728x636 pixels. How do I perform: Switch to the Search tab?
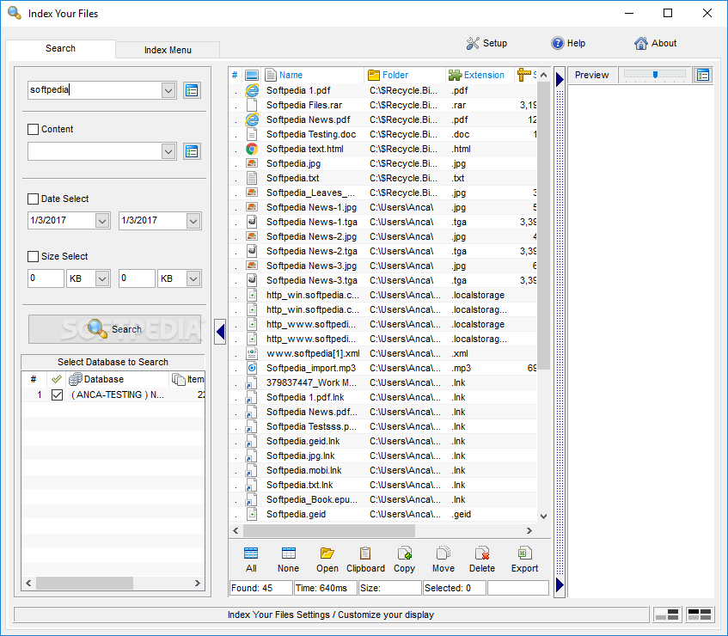[60, 48]
